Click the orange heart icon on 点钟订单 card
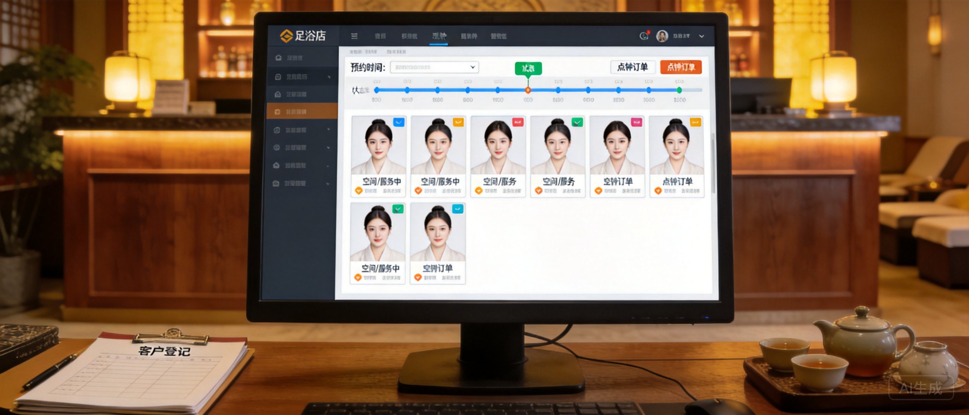 click(x=658, y=191)
